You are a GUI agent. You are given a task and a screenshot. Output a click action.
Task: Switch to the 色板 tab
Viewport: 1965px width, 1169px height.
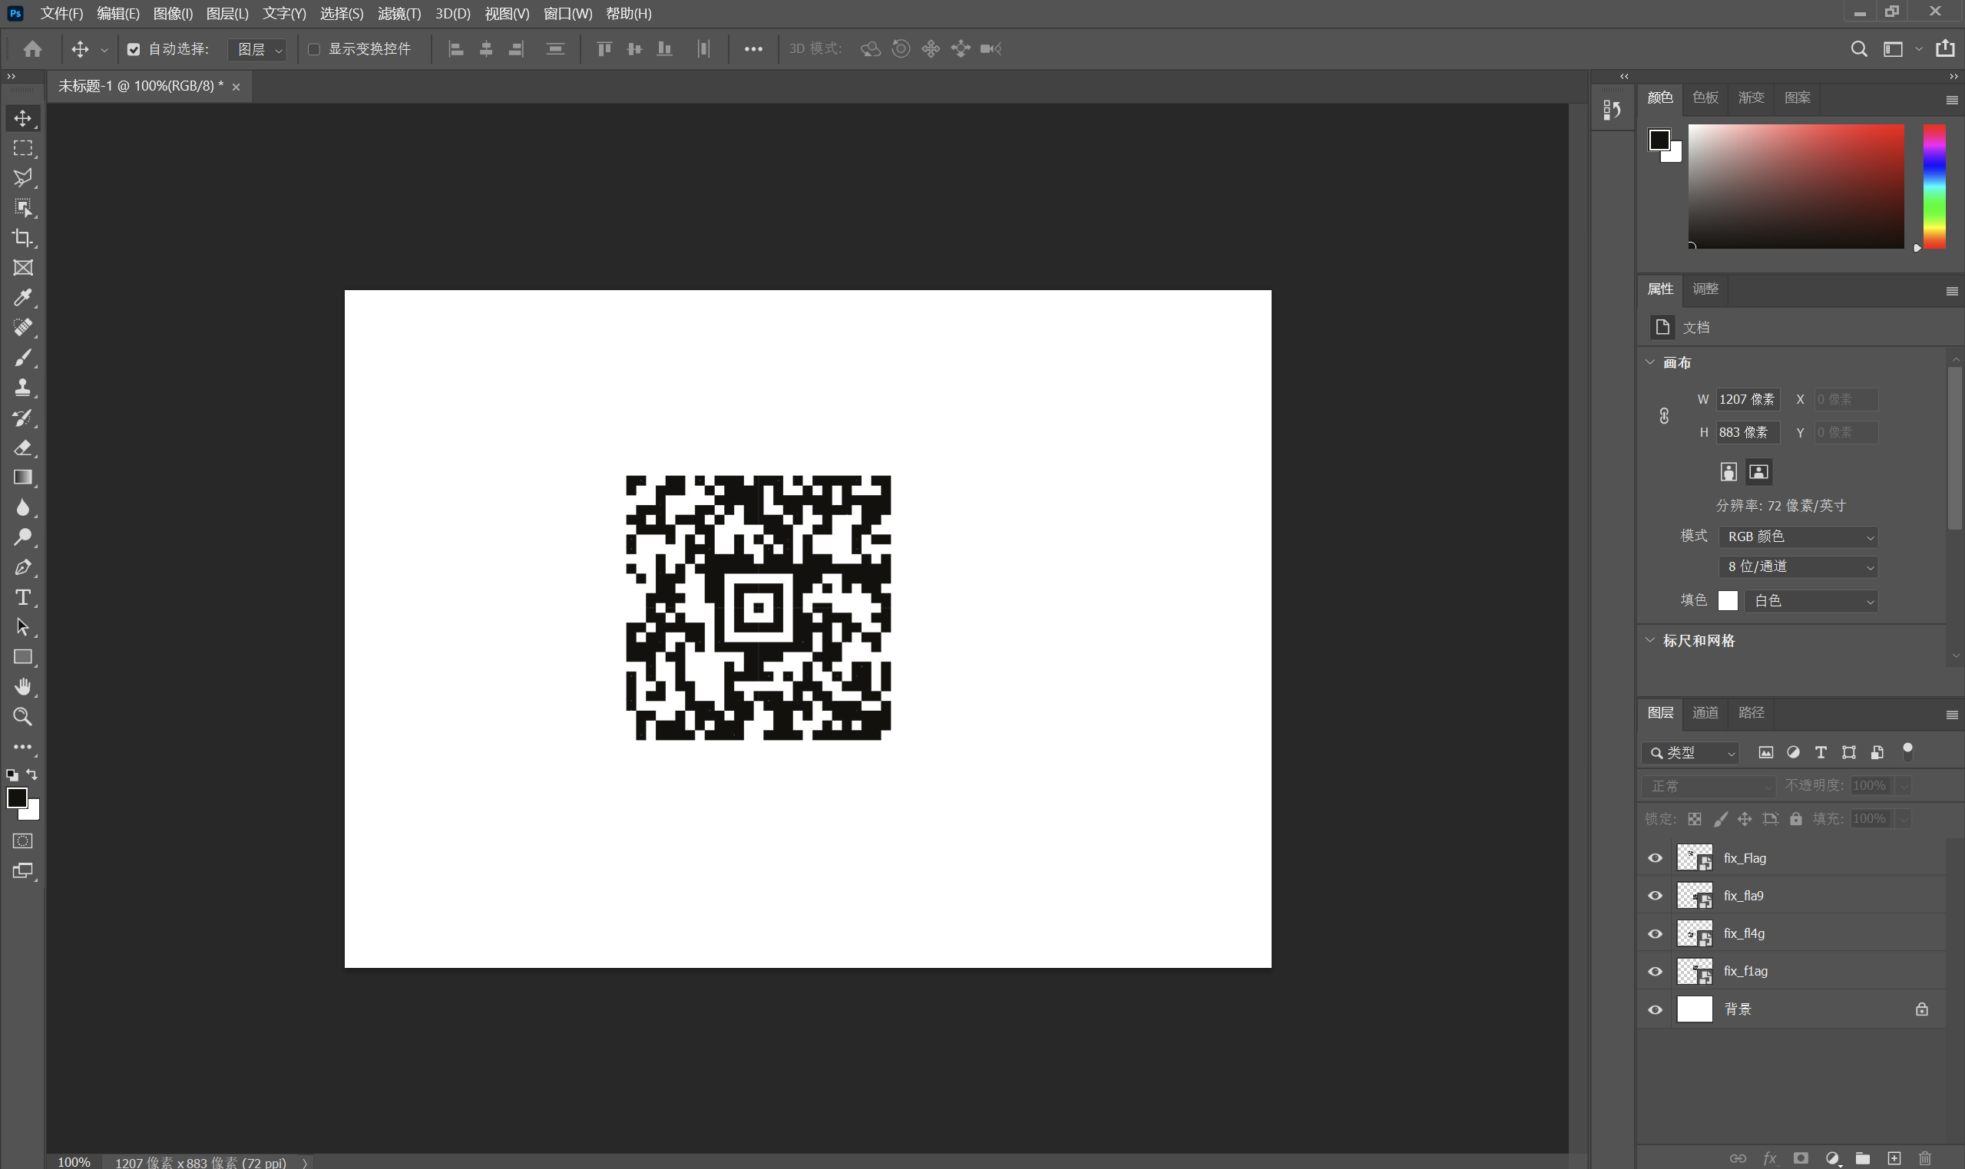point(1705,97)
